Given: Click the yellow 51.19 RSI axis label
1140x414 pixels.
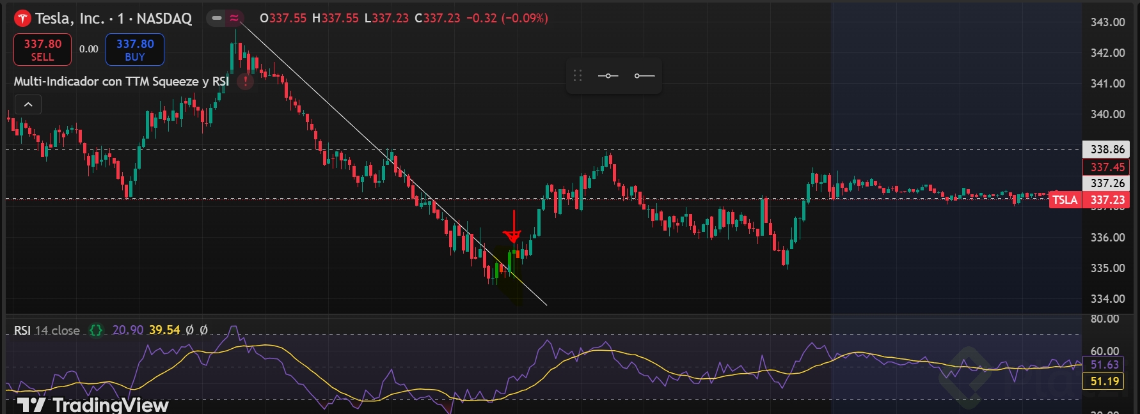Looking at the screenshot, I should pyautogui.click(x=1104, y=381).
